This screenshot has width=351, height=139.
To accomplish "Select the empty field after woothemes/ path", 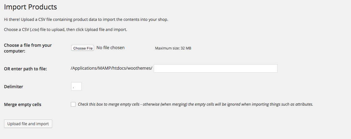I will tap(215, 69).
